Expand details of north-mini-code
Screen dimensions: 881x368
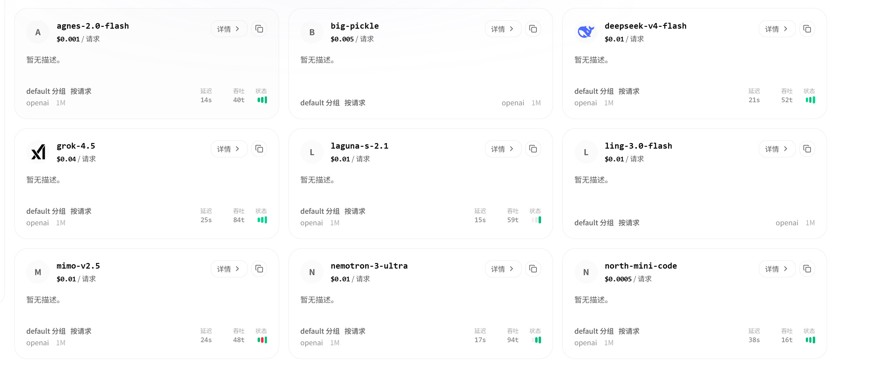pos(777,269)
